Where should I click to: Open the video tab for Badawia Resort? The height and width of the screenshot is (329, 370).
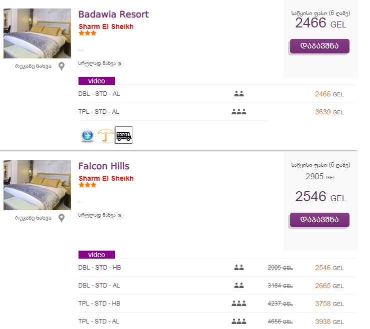96,81
